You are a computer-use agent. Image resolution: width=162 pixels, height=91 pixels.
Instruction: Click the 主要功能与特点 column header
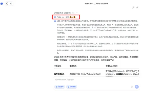tap(111, 66)
